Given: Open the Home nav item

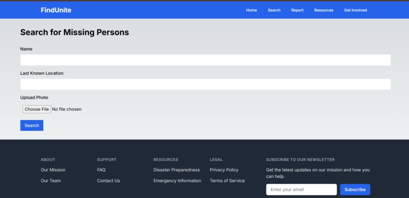Looking at the screenshot, I should coord(252,10).
